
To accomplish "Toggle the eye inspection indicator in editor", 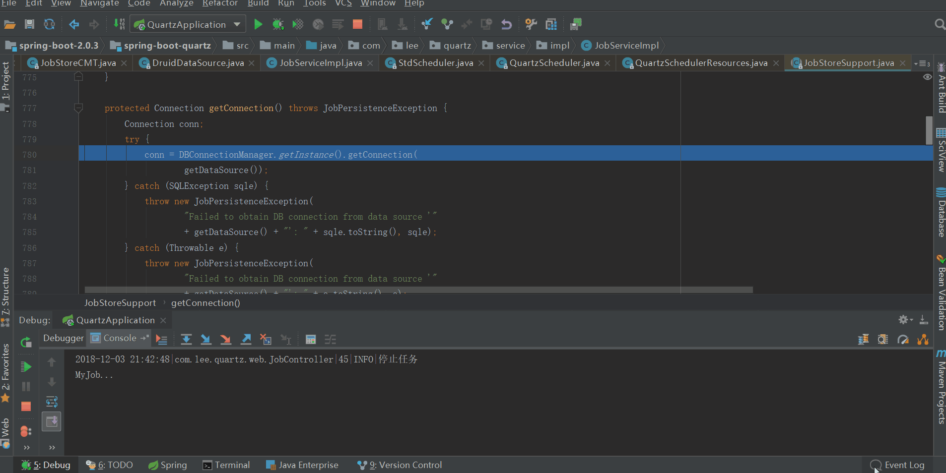I will pos(927,77).
